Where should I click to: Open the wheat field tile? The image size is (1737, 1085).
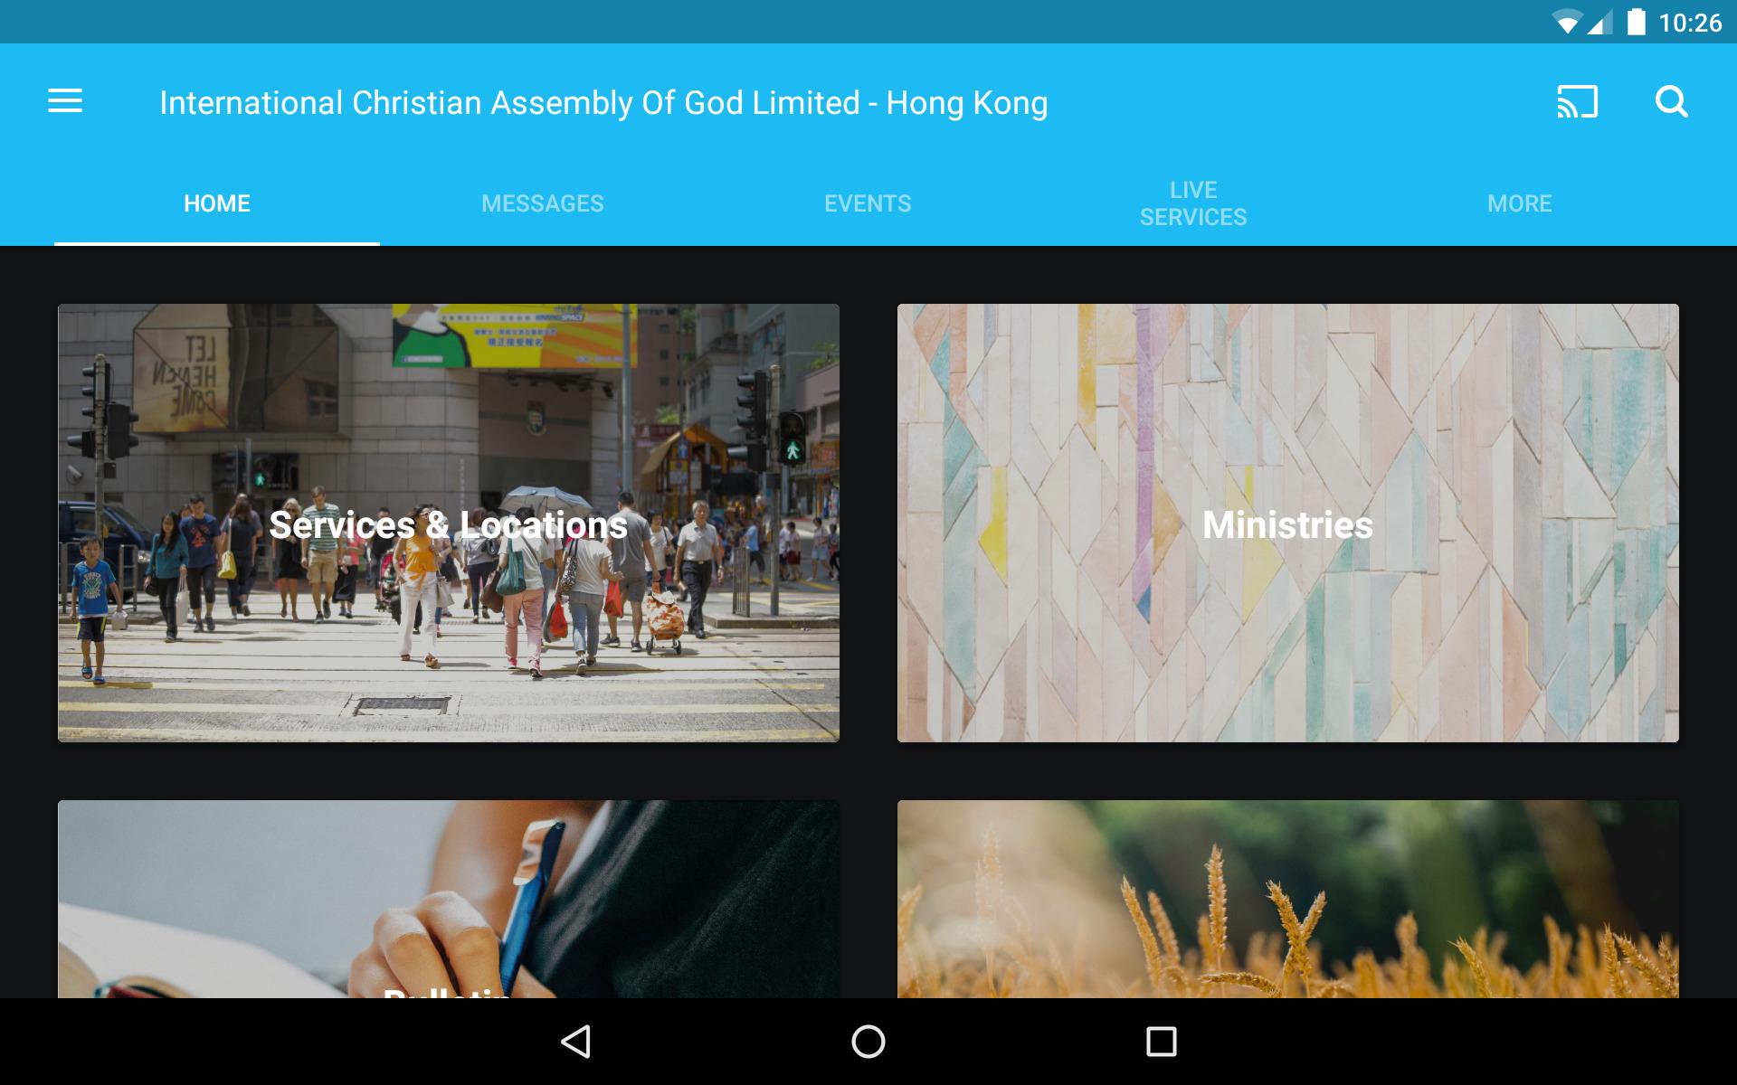tap(1288, 899)
